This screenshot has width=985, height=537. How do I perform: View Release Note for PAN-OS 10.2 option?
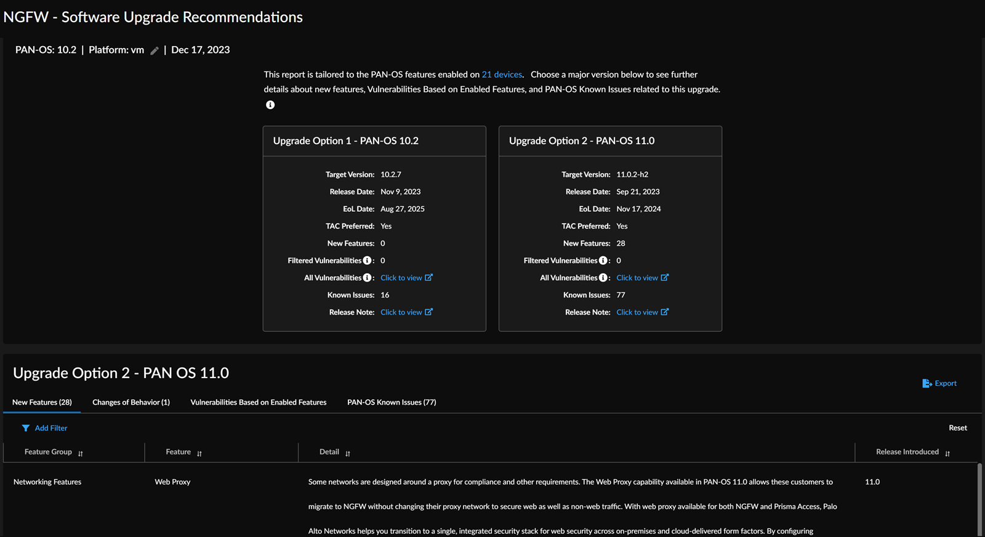click(x=406, y=312)
